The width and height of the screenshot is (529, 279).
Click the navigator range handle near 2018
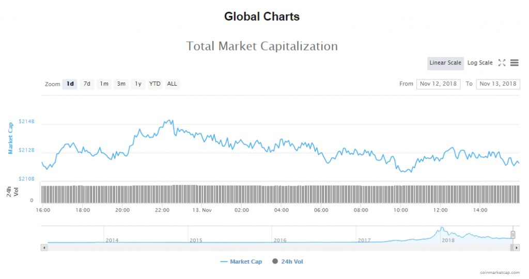(513, 235)
